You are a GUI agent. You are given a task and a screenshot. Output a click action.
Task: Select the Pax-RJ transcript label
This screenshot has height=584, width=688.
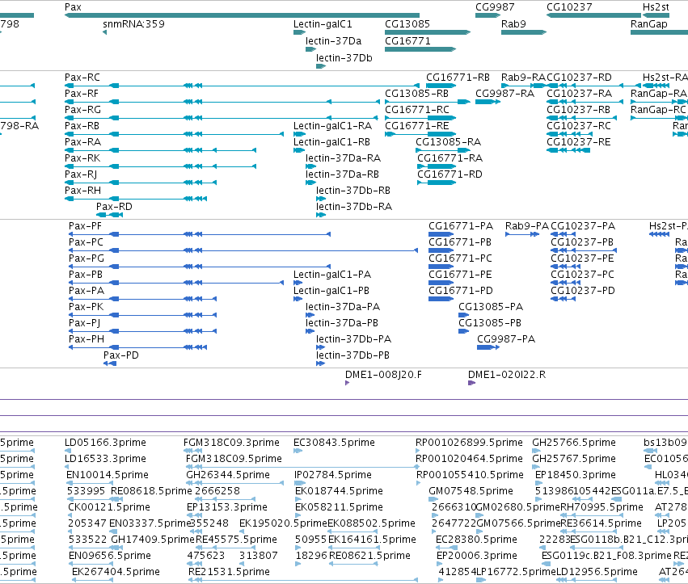point(81,174)
